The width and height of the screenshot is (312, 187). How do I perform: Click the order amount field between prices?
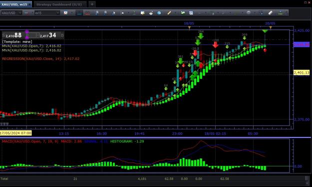point(33,35)
